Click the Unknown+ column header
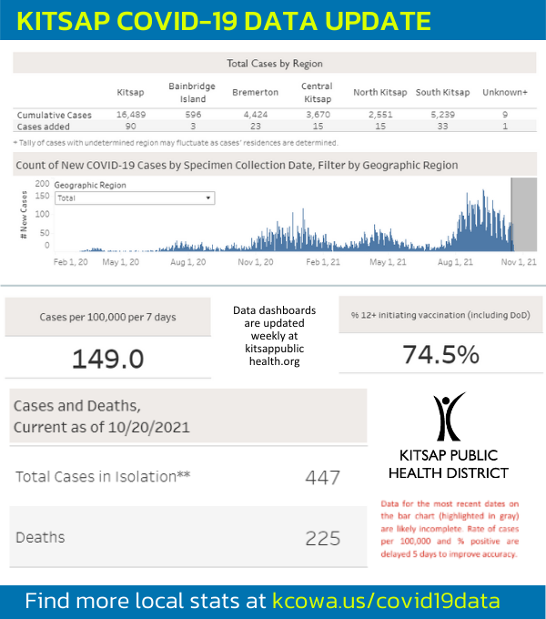546x619 pixels. click(506, 93)
